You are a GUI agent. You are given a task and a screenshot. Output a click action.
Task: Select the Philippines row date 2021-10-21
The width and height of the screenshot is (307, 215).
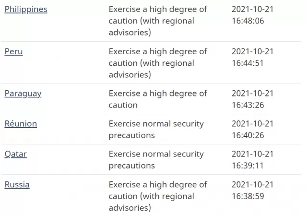pyautogui.click(x=253, y=9)
